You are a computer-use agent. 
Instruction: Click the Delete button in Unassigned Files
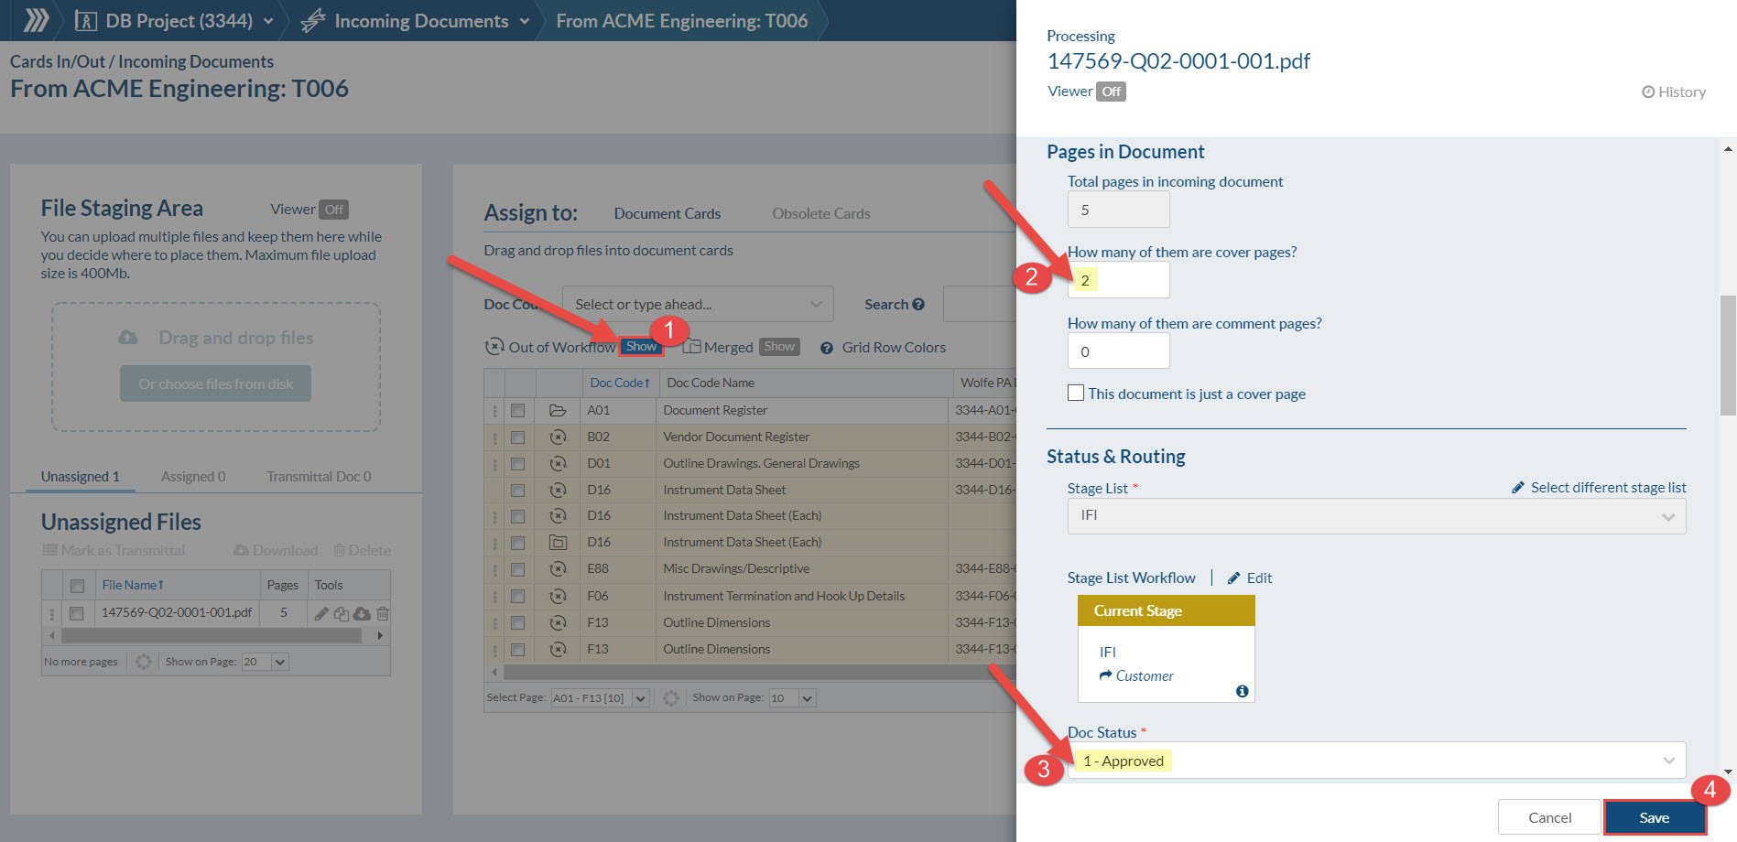click(362, 551)
